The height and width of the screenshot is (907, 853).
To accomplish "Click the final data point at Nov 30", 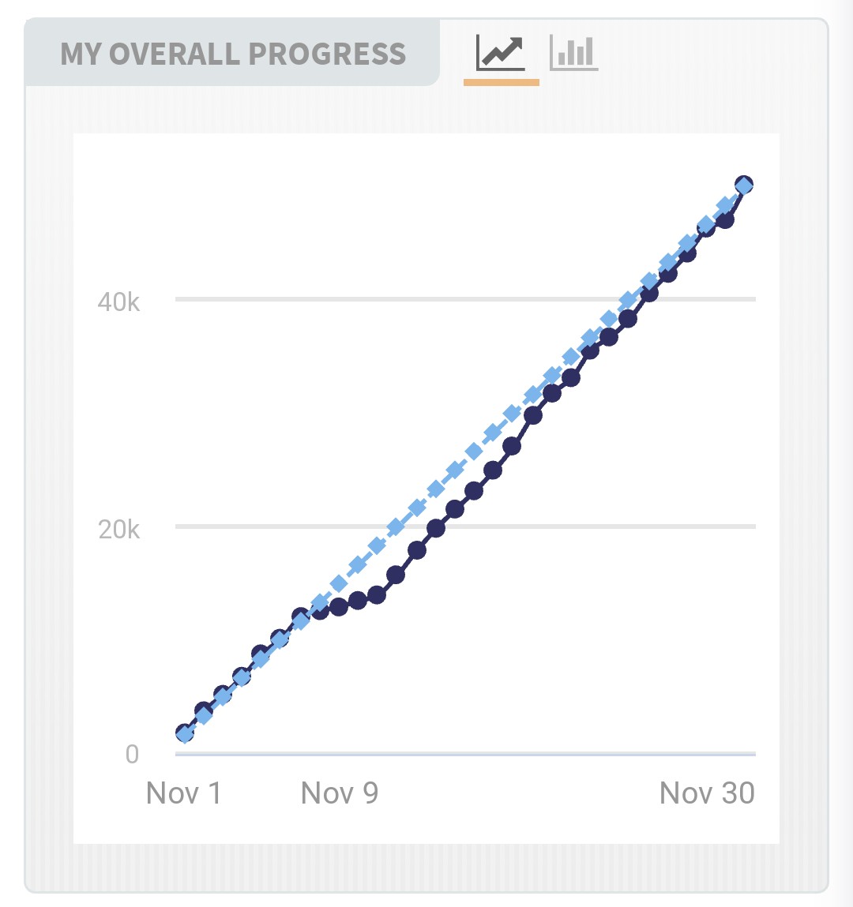I will 744,185.
